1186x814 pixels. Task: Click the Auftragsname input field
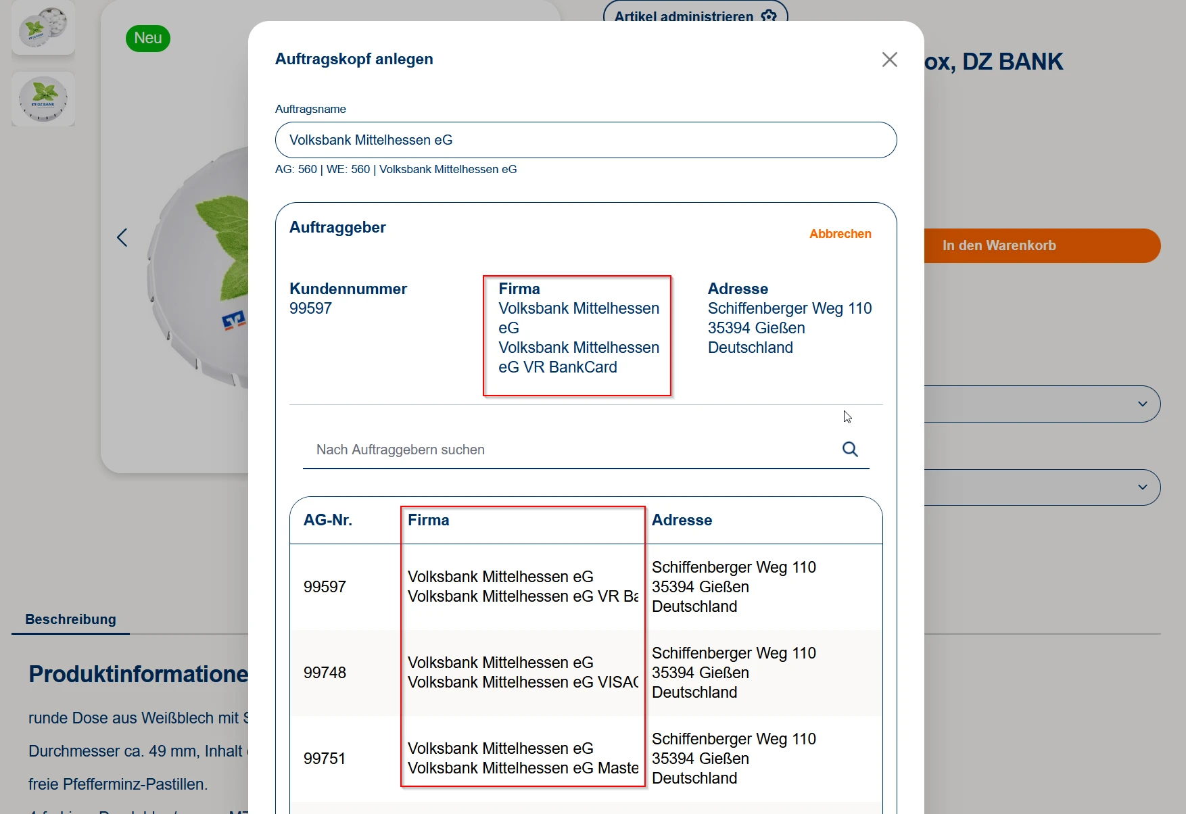tap(586, 140)
